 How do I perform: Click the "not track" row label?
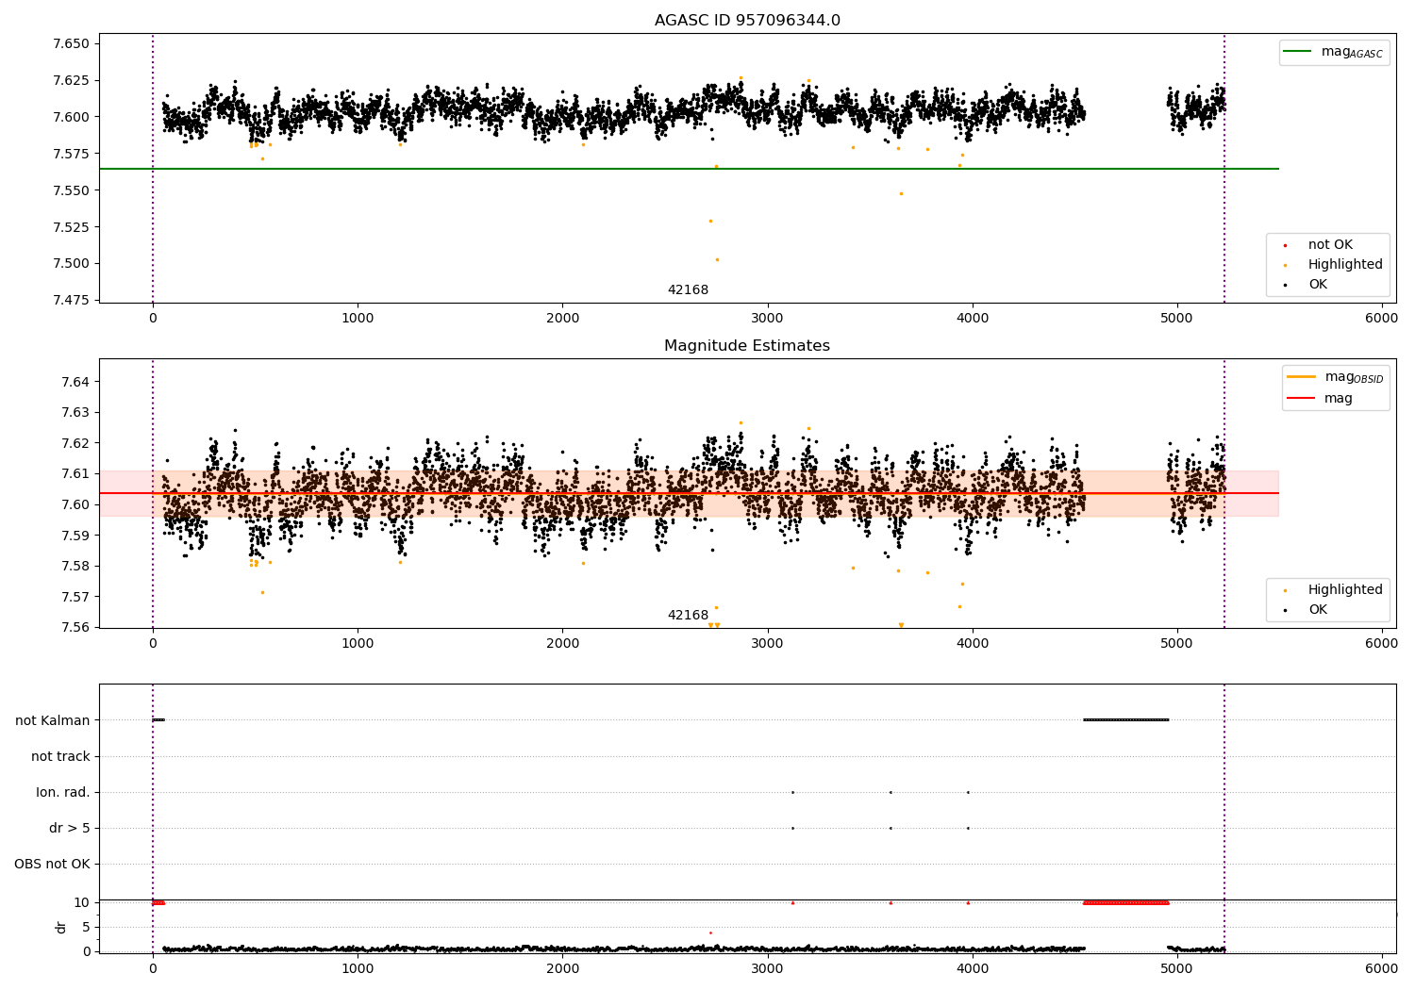[x=60, y=756]
